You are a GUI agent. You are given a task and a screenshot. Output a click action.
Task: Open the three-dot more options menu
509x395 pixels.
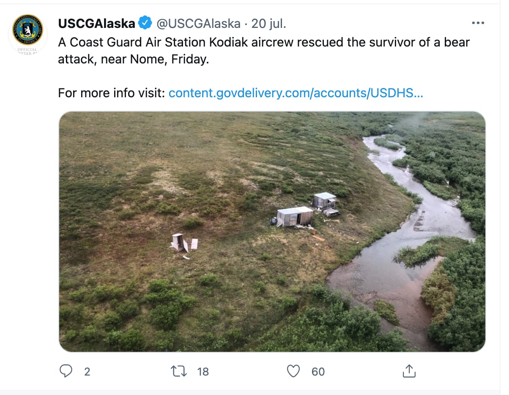478,23
